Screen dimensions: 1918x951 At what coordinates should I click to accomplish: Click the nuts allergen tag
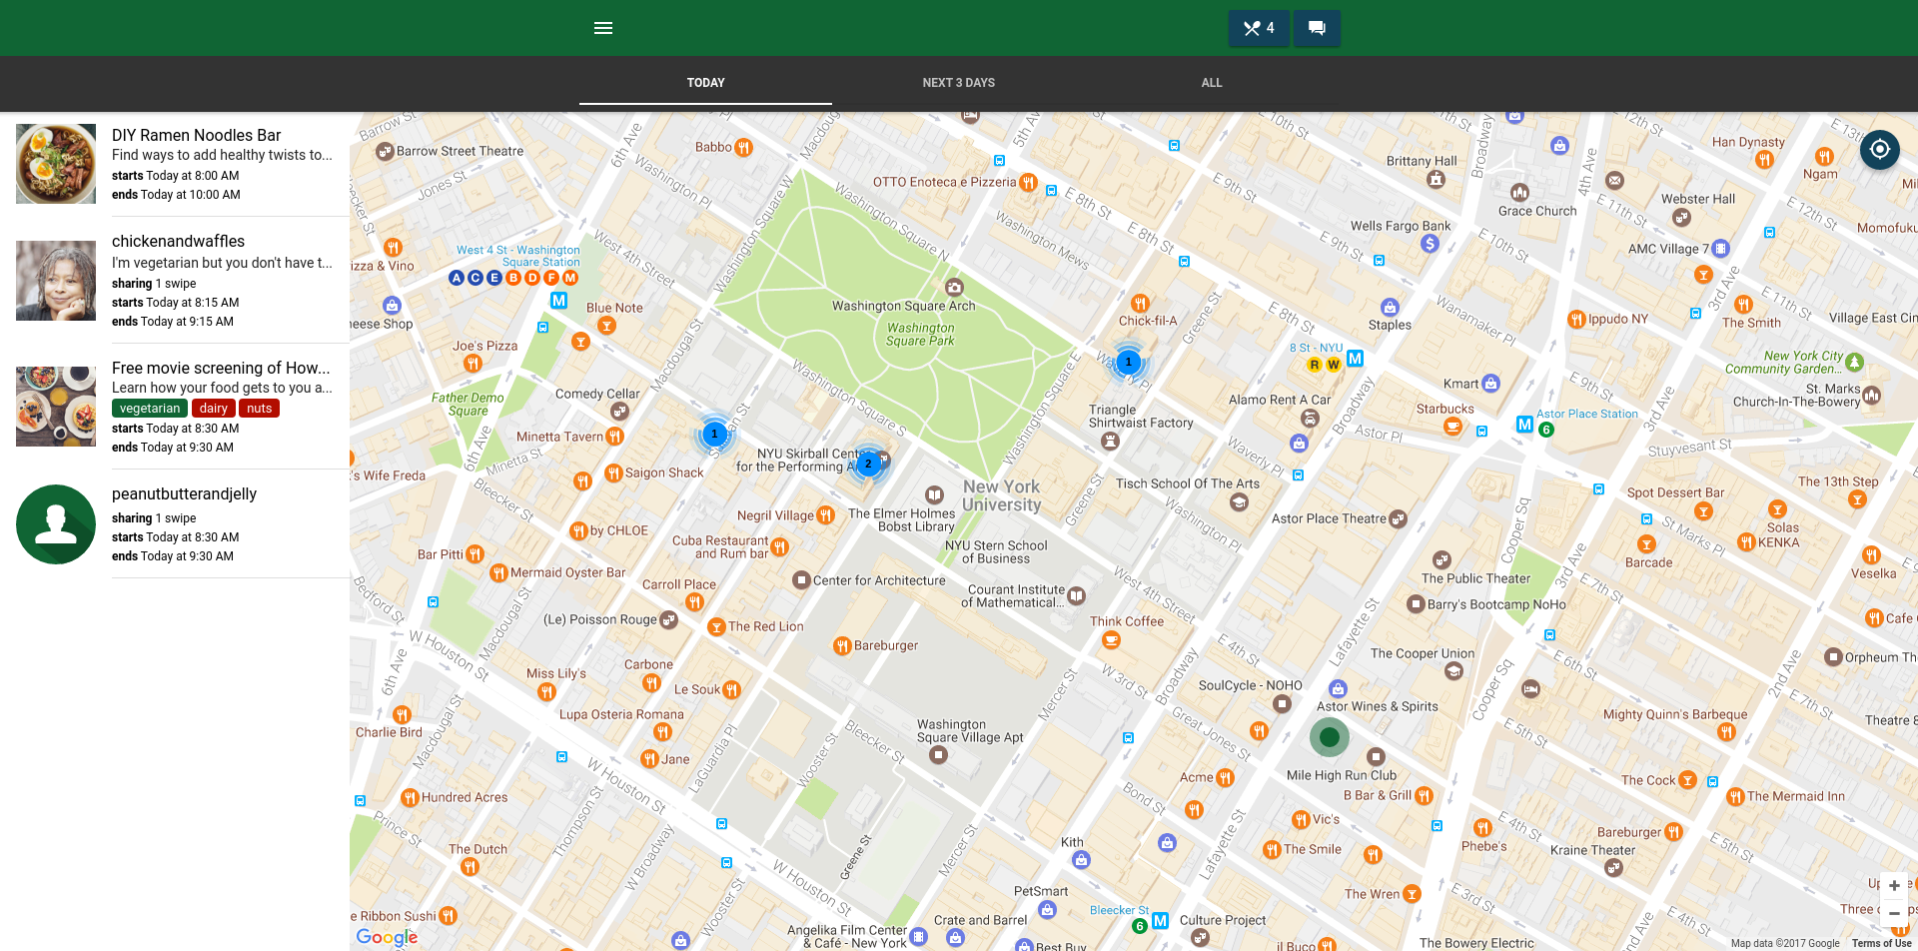pos(260,408)
